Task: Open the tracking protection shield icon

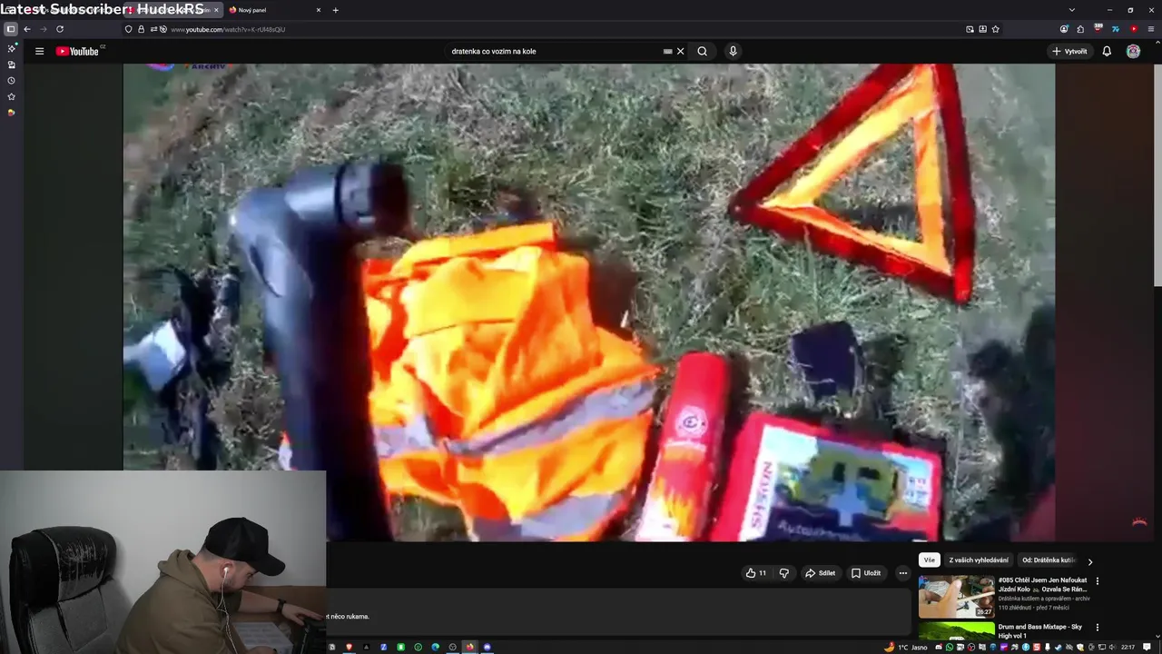Action: [128, 29]
